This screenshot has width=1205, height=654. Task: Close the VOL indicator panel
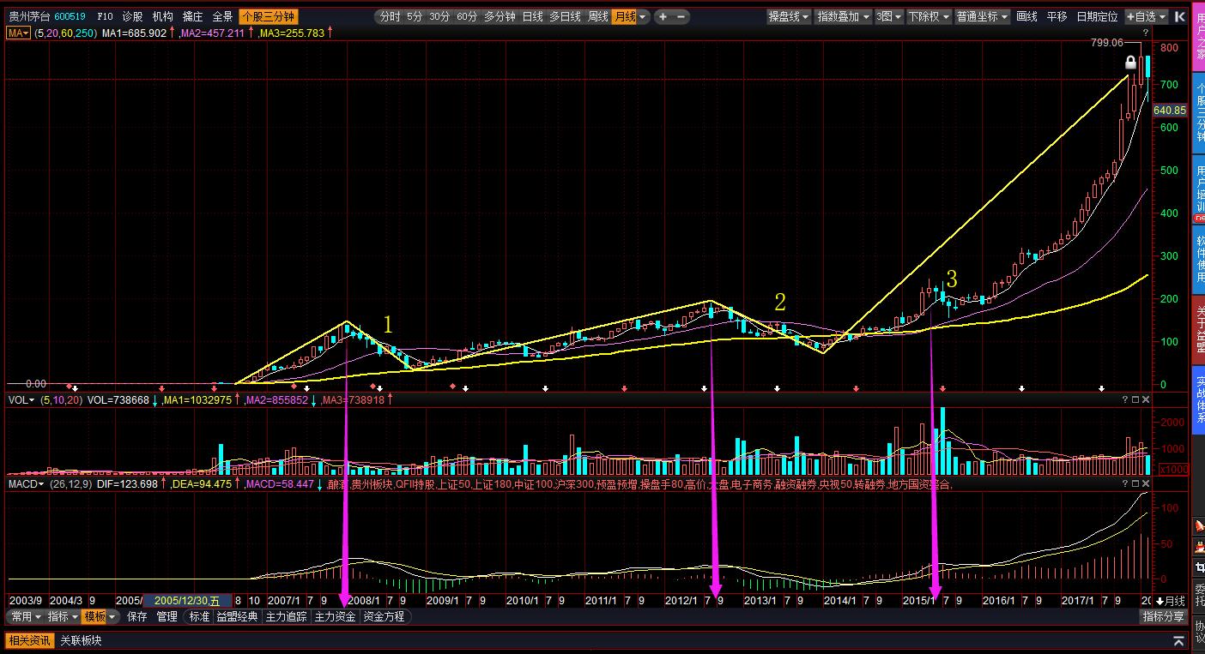(x=1146, y=399)
